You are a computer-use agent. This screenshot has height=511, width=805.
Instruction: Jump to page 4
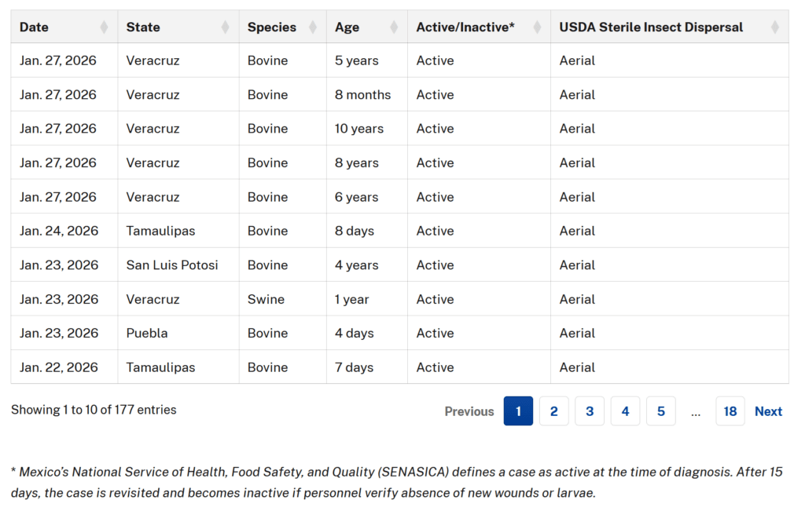[x=625, y=411]
